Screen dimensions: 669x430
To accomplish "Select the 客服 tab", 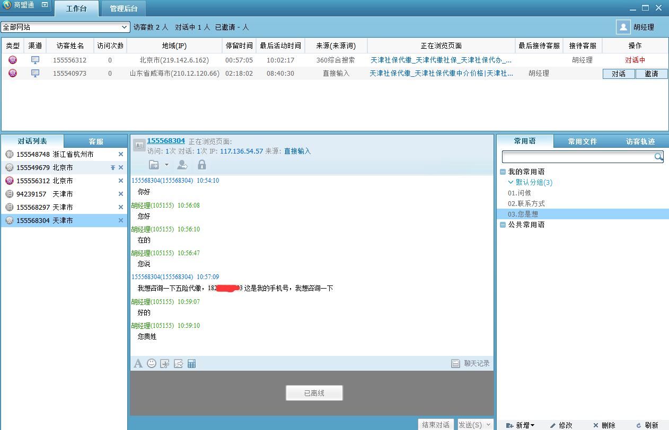I will pos(96,141).
